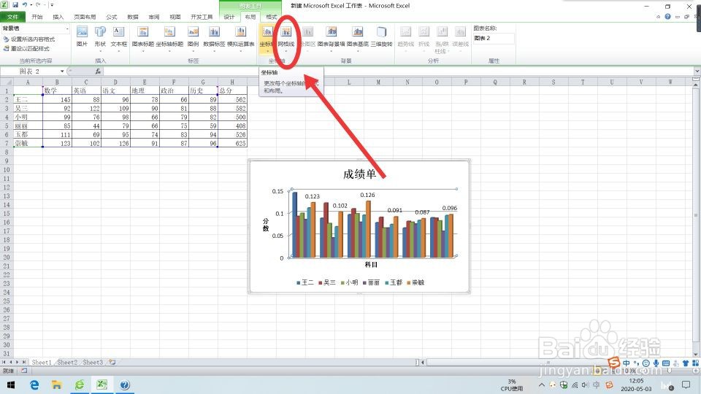
Task: Click the Excel Help question mark icon
Action: pyautogui.click(x=667, y=17)
